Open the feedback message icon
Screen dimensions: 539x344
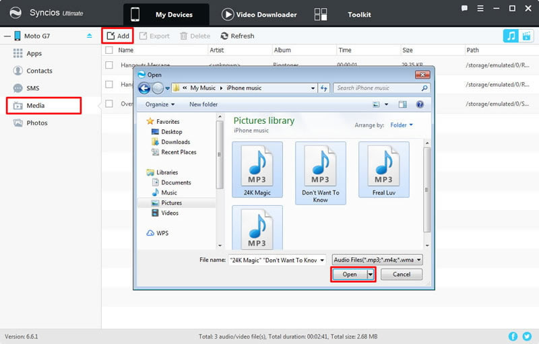point(464,8)
